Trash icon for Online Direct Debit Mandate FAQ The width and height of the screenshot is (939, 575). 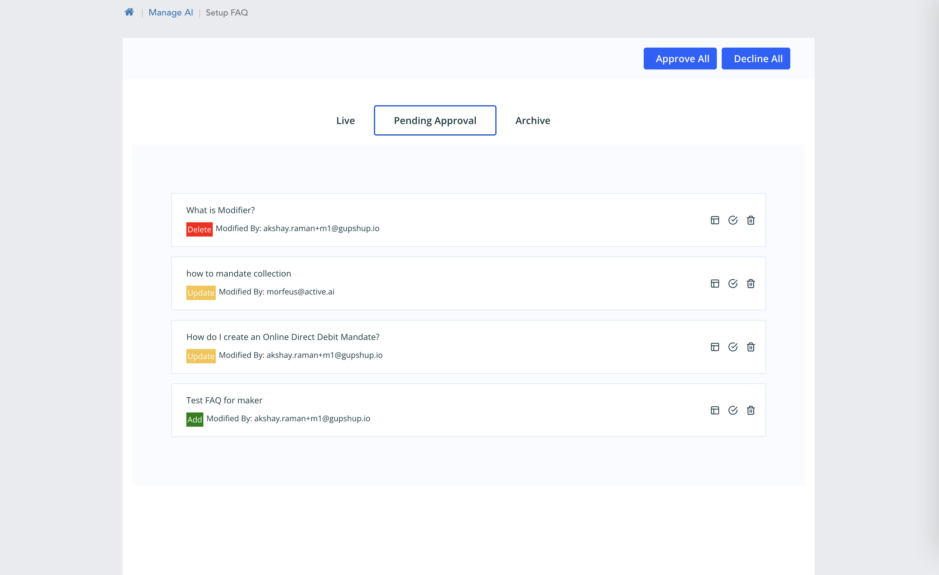pos(751,347)
